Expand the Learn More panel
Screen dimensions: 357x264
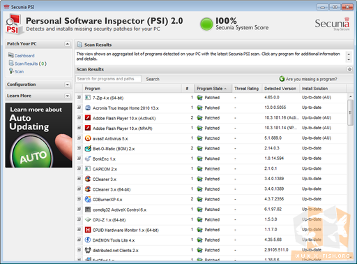pos(67,96)
